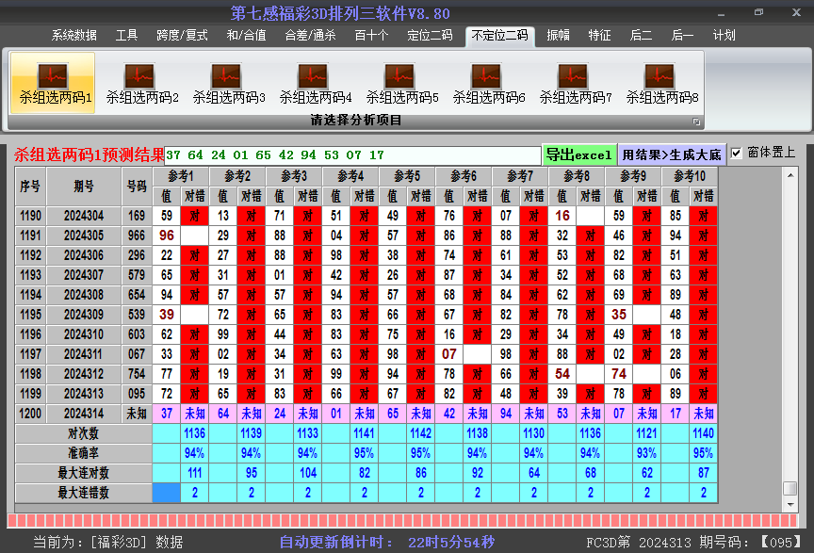Image resolution: width=814 pixels, height=553 pixels.
Task: Switch to the 定位二码 tab
Action: pyautogui.click(x=430, y=35)
